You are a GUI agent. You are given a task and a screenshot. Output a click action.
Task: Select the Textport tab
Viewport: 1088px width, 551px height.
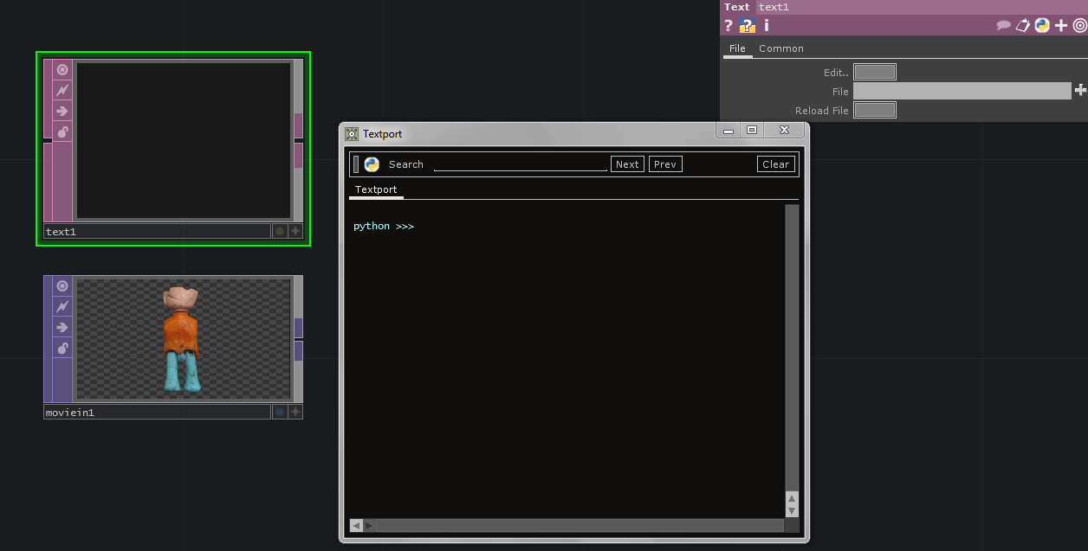tap(376, 189)
